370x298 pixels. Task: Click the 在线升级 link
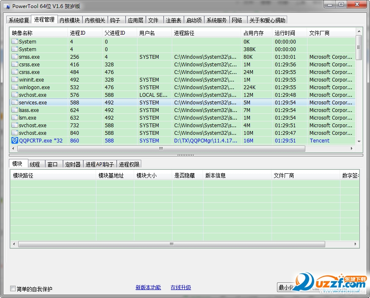tap(181, 287)
